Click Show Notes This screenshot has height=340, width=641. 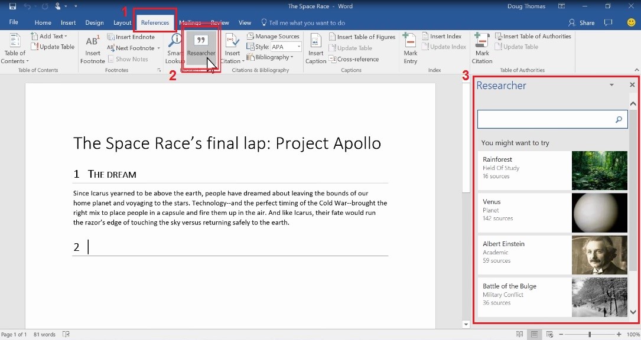click(128, 59)
